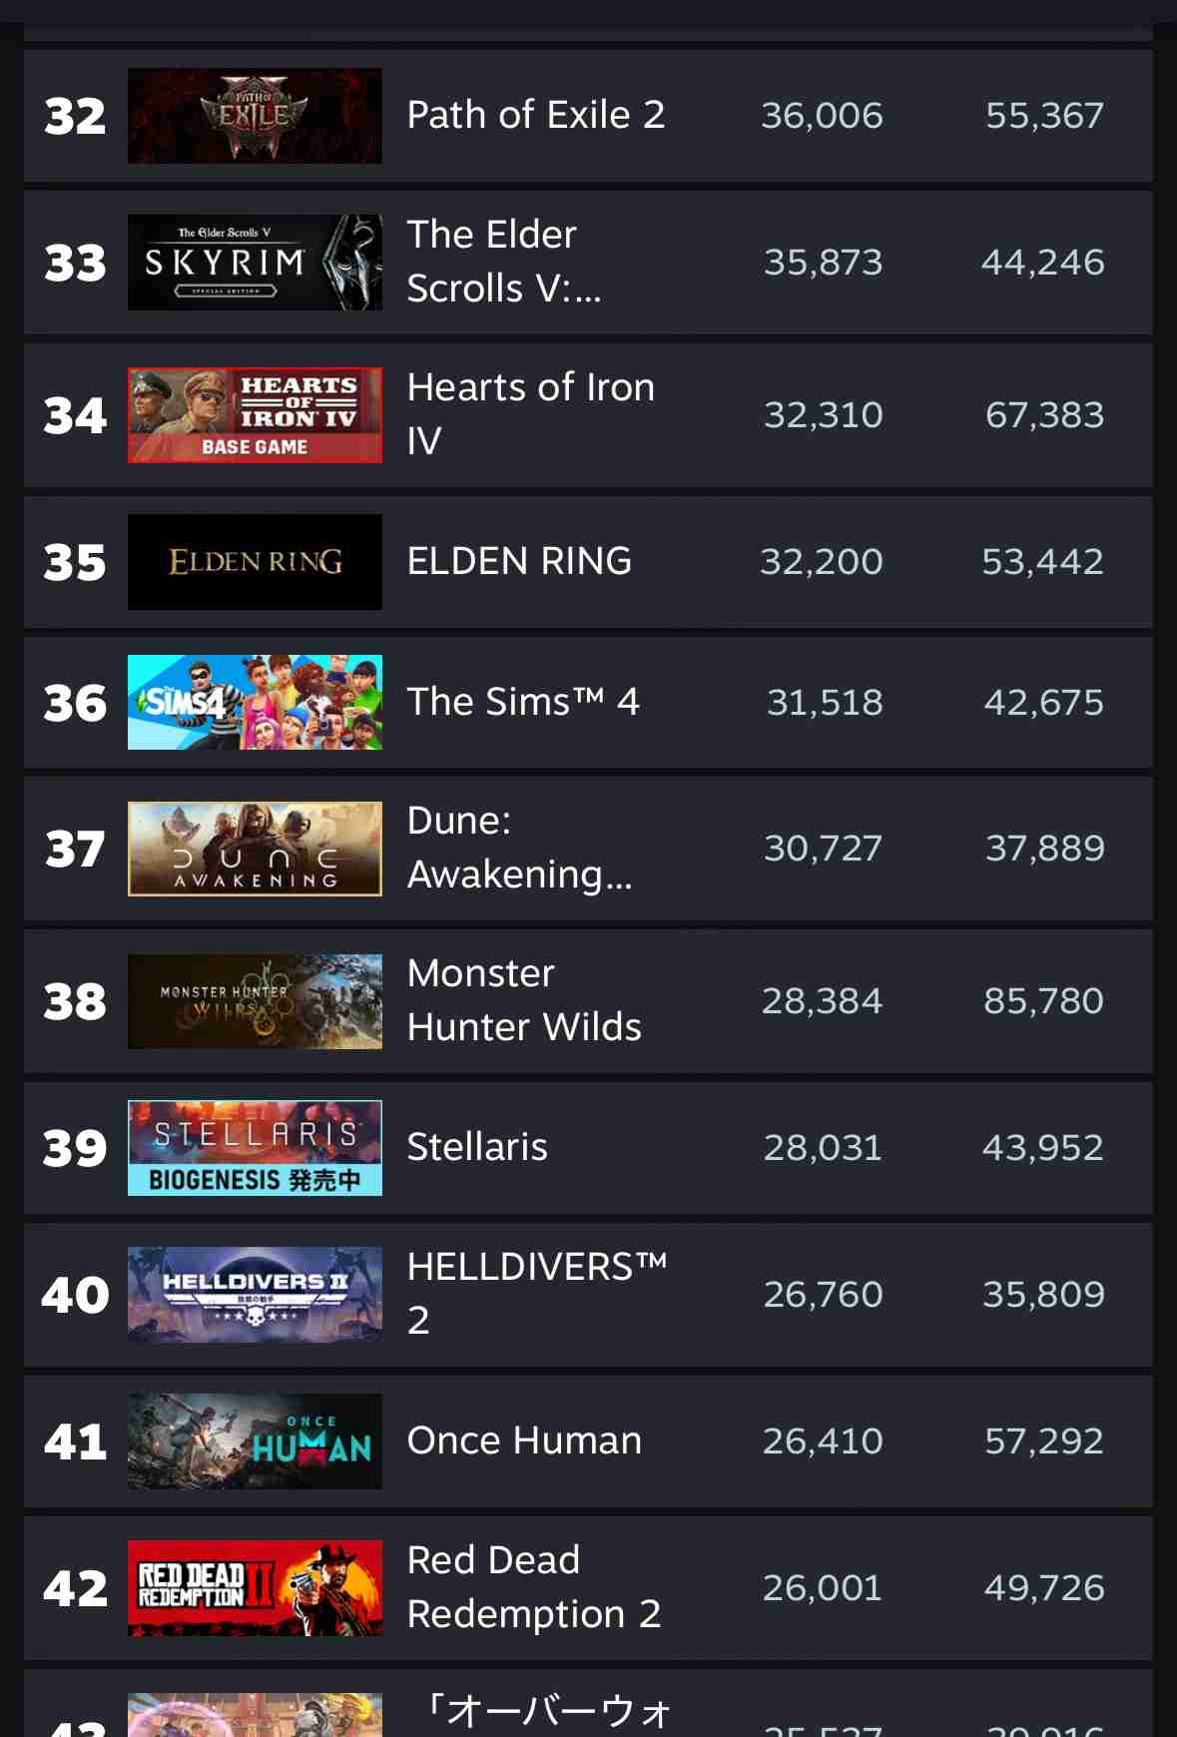Open the Path of Exile 2 banner thumbnail
Viewport: 1177px width, 1737px height.
[x=255, y=116]
